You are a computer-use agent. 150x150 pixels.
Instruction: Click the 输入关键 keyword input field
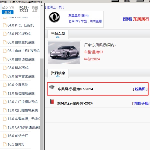8,8
